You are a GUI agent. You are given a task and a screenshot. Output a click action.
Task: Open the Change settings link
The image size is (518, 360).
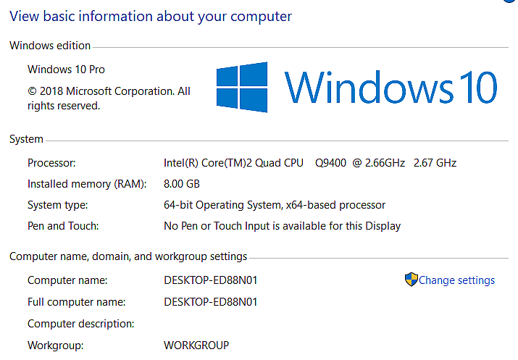coord(456,280)
